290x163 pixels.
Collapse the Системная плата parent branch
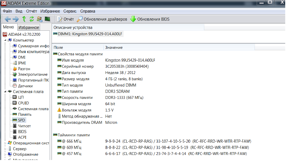(x=5, y=92)
